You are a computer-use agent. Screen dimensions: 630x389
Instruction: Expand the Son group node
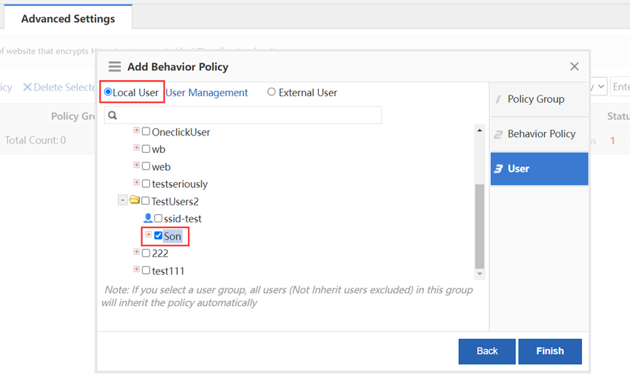point(149,235)
